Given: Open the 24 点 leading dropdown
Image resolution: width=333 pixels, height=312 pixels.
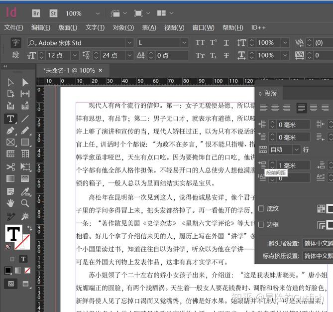Looking at the screenshot, I should point(129,55).
